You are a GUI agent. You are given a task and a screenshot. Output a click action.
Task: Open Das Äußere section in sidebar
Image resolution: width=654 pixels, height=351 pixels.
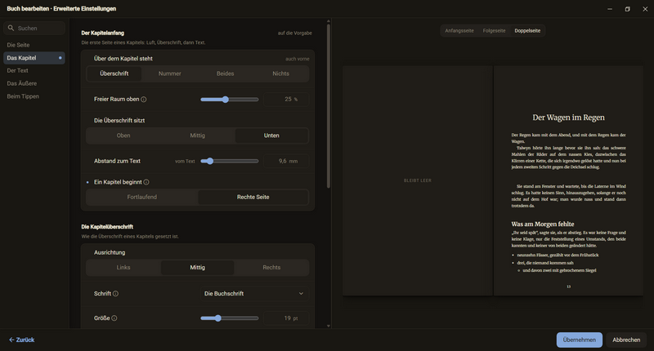[x=34, y=84]
